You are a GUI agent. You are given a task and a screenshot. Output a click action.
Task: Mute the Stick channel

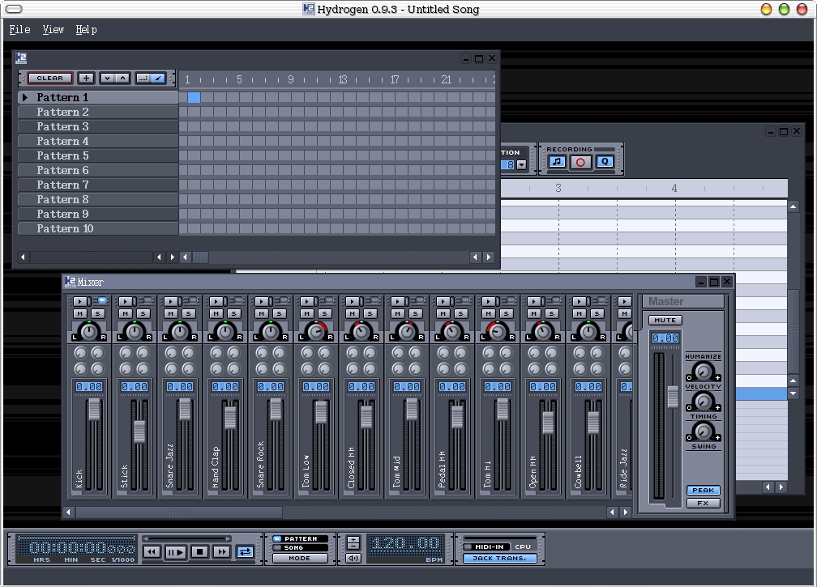(125, 314)
